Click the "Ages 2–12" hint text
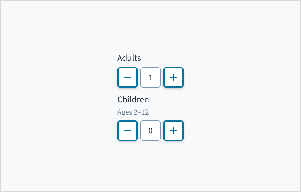The width and height of the screenshot is (301, 192). pyautogui.click(x=133, y=112)
